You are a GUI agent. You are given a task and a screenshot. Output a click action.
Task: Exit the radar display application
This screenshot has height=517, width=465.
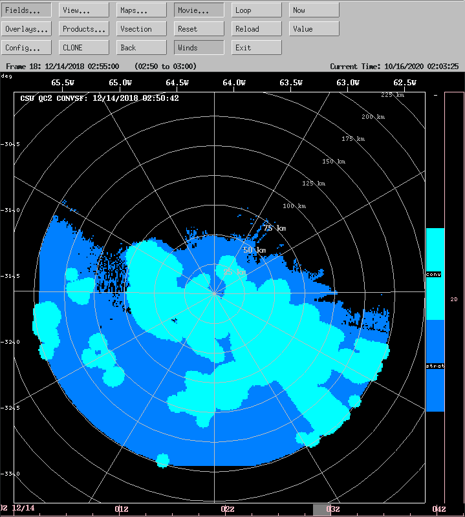coord(257,48)
